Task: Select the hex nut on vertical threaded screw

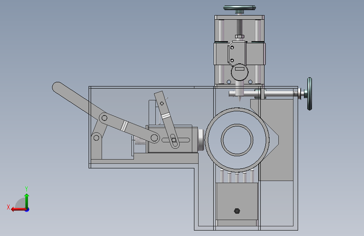Action: pos(240,37)
